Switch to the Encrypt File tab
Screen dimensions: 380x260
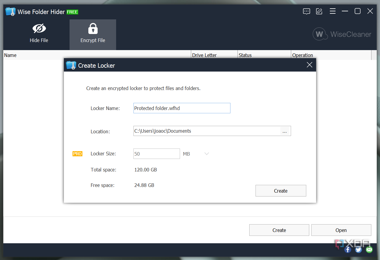coord(93,35)
